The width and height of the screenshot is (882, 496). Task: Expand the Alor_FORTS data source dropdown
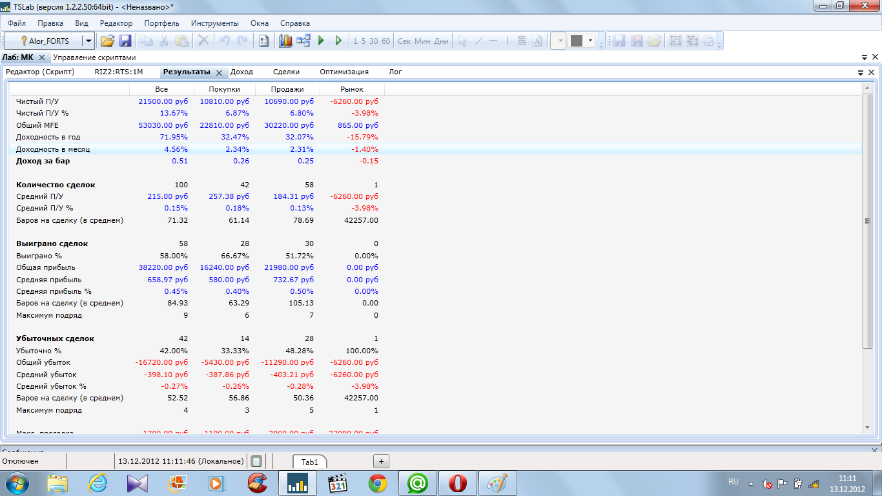(x=88, y=41)
